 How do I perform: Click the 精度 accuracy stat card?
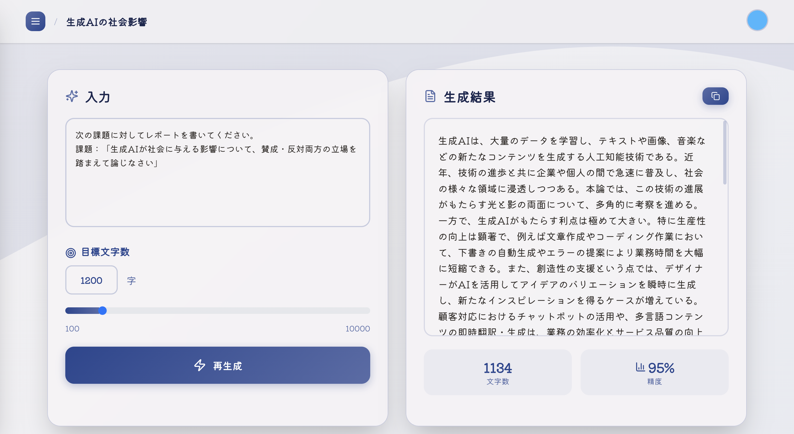[x=654, y=372]
